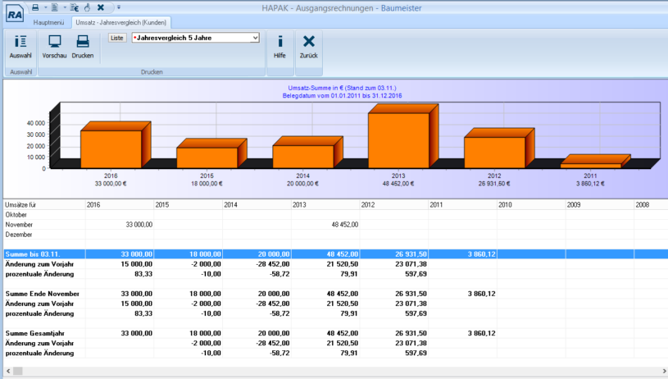Switch to the Hauptmenü tab
This screenshot has height=379, width=668.
coord(48,22)
